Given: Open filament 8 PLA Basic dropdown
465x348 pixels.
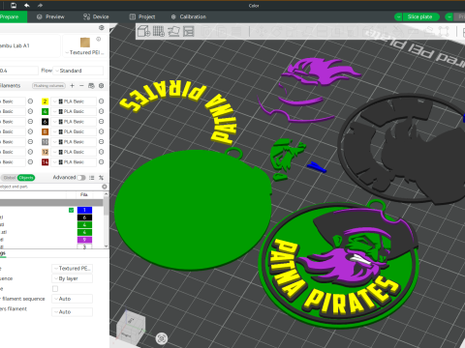Looking at the screenshot, I should pos(74,131).
